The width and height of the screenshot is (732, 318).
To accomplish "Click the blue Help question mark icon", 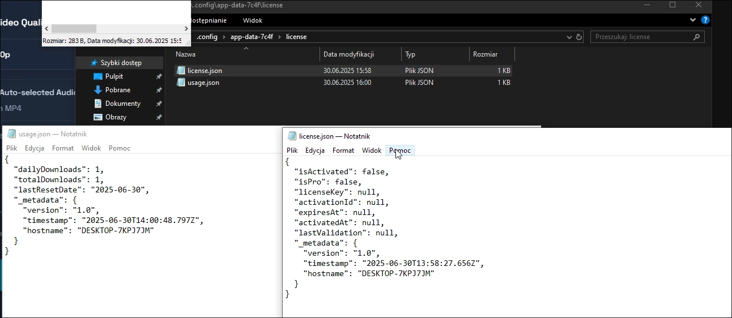I will (x=705, y=20).
